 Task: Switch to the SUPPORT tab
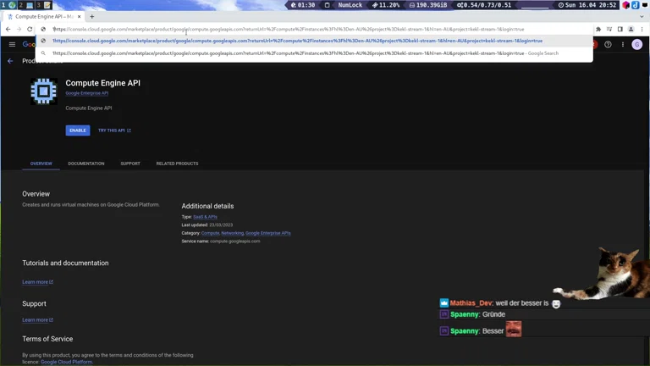(130, 164)
